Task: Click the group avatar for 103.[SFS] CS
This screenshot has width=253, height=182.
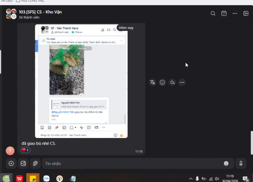Action: (x=11, y=14)
